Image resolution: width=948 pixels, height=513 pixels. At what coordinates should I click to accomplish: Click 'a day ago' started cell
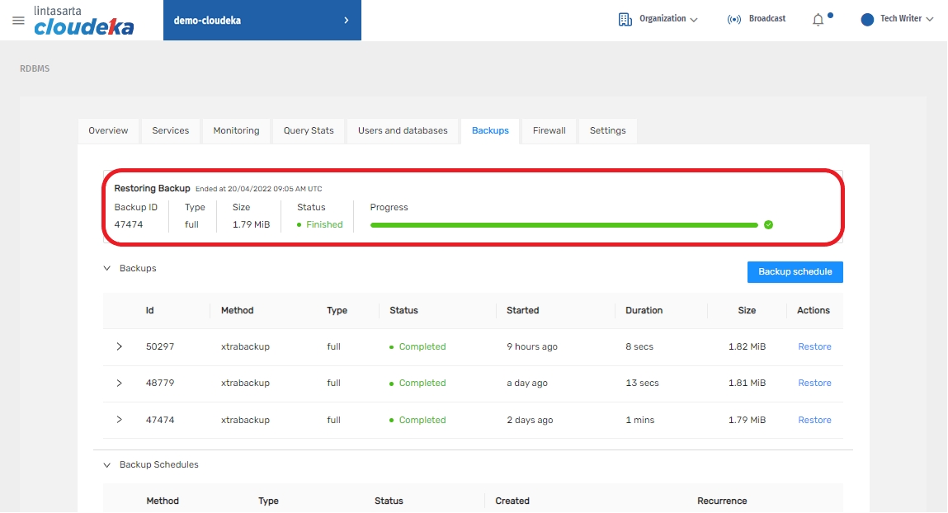click(x=527, y=383)
